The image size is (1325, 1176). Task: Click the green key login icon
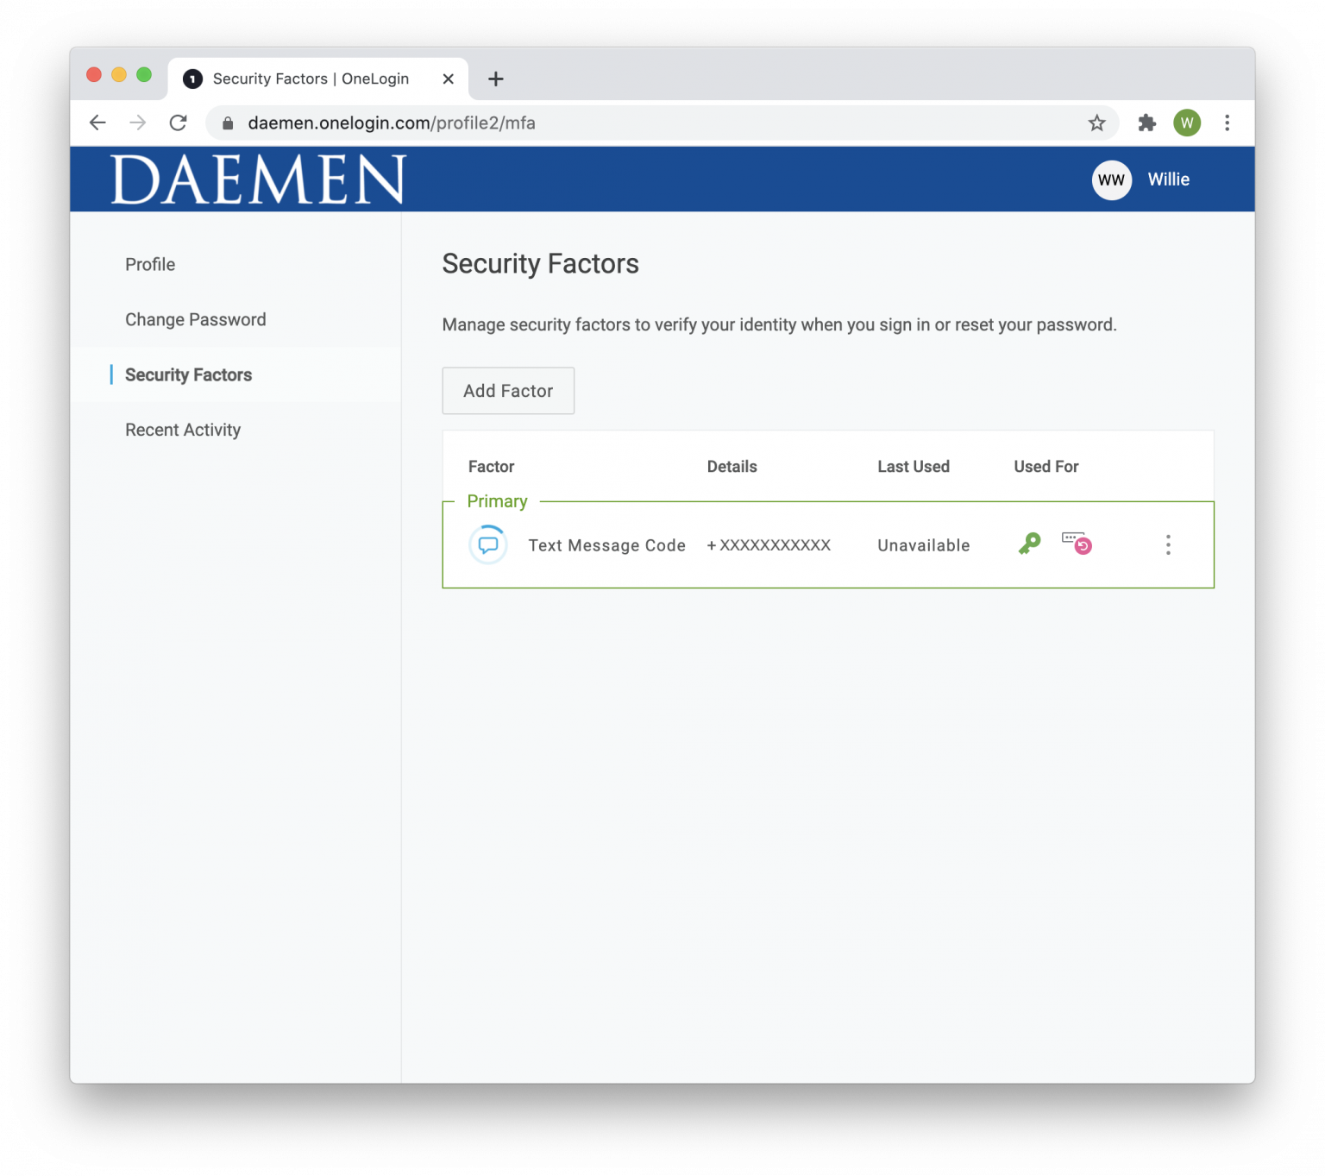[x=1029, y=544]
